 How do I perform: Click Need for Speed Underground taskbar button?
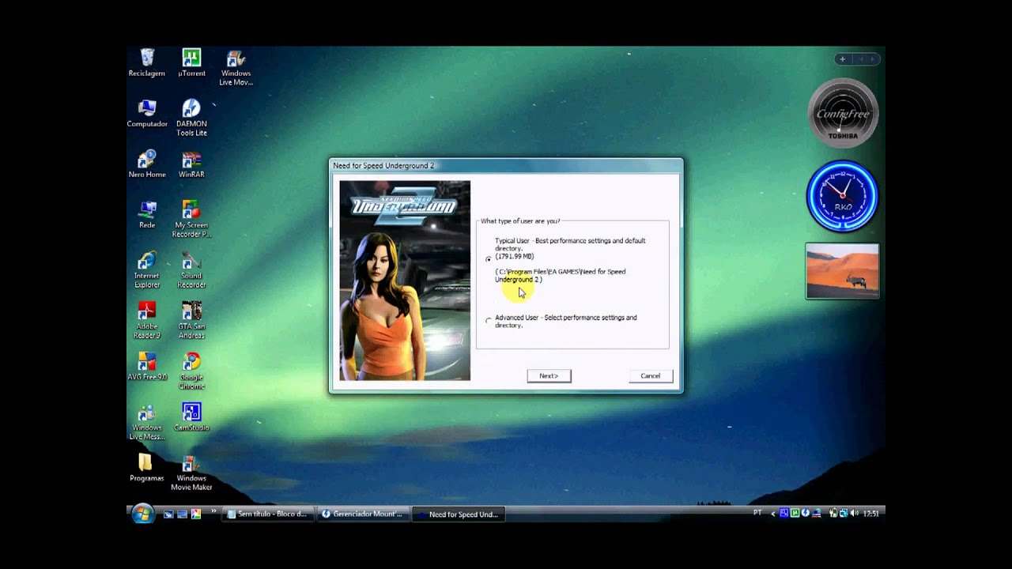tap(457, 514)
